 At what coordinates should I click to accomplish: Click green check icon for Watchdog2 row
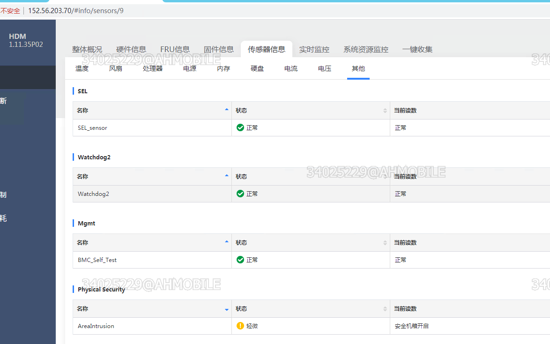pyautogui.click(x=240, y=194)
